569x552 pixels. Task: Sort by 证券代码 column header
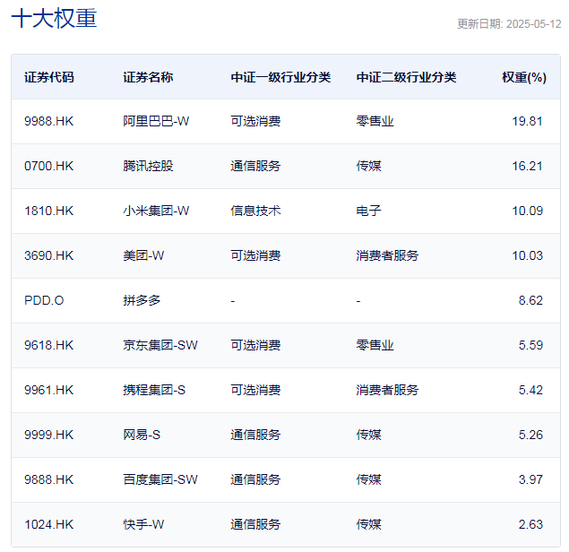49,77
